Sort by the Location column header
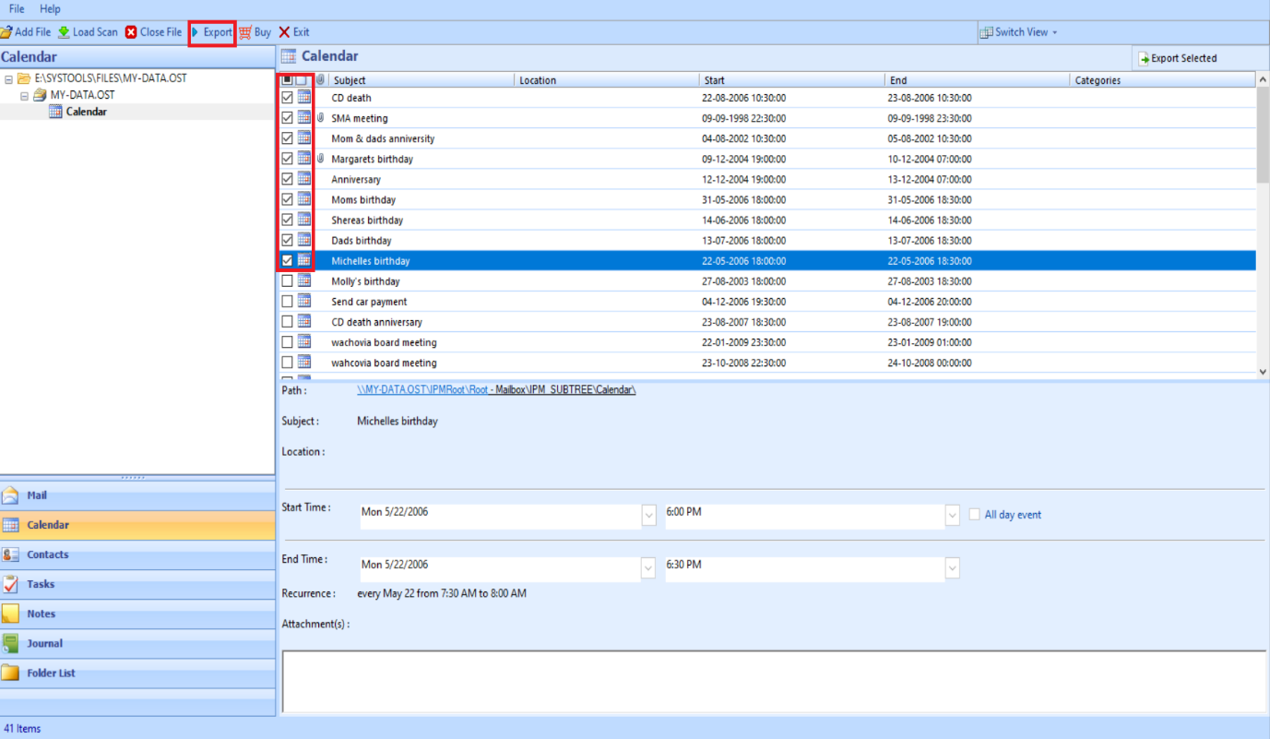The height and width of the screenshot is (739, 1270). (607, 80)
